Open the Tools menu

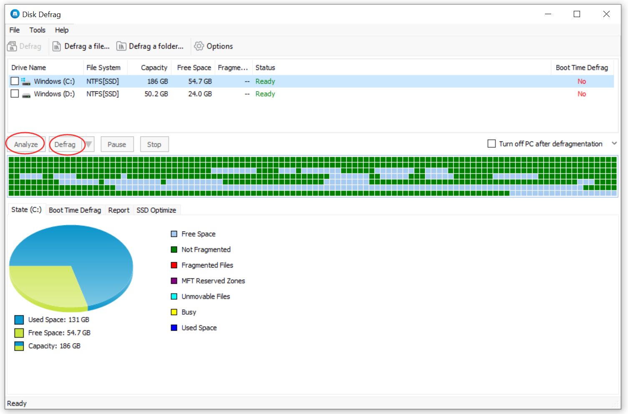coord(37,30)
